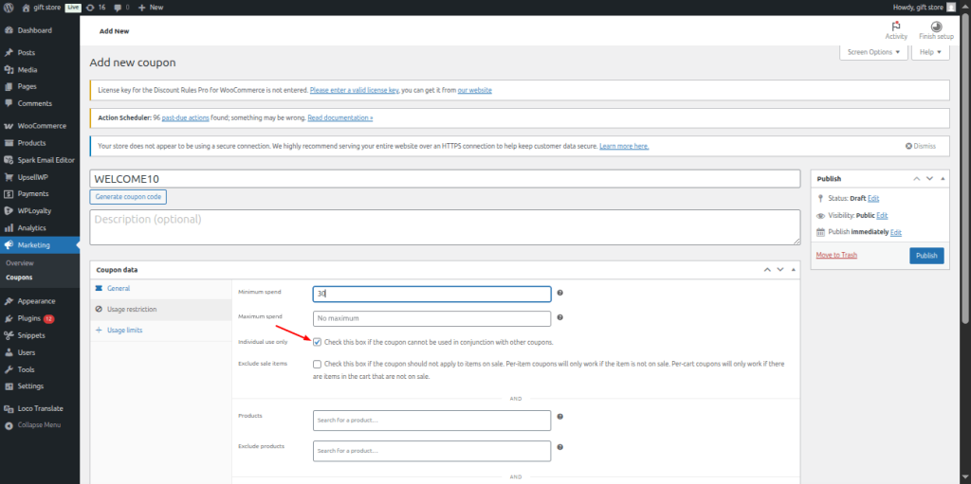This screenshot has height=484, width=971.
Task: Move the Coupon data panel up
Action: (x=767, y=269)
